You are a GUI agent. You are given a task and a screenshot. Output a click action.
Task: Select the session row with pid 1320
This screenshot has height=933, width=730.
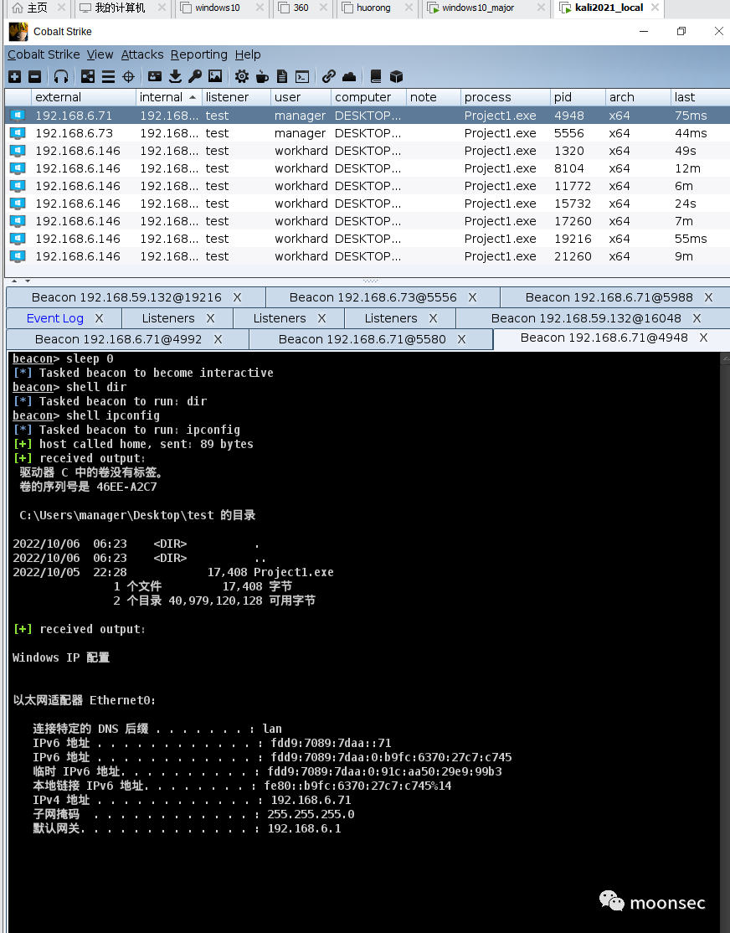pos(367,151)
